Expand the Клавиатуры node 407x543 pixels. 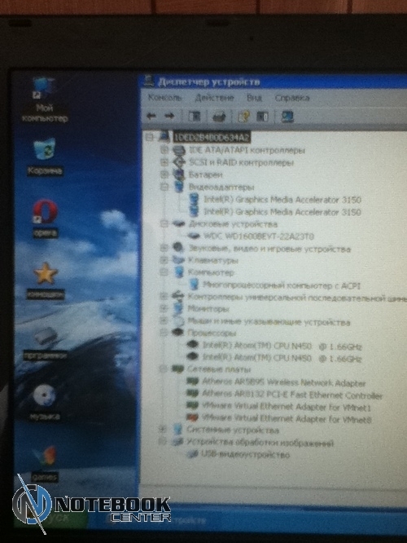click(x=164, y=260)
